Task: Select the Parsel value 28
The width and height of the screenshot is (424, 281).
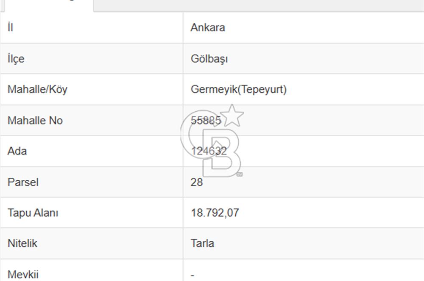Action: [x=197, y=182]
